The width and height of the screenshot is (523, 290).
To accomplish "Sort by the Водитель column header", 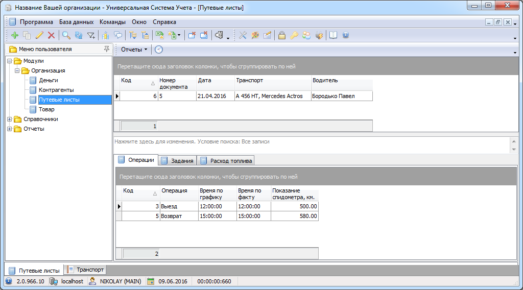I will point(342,83).
